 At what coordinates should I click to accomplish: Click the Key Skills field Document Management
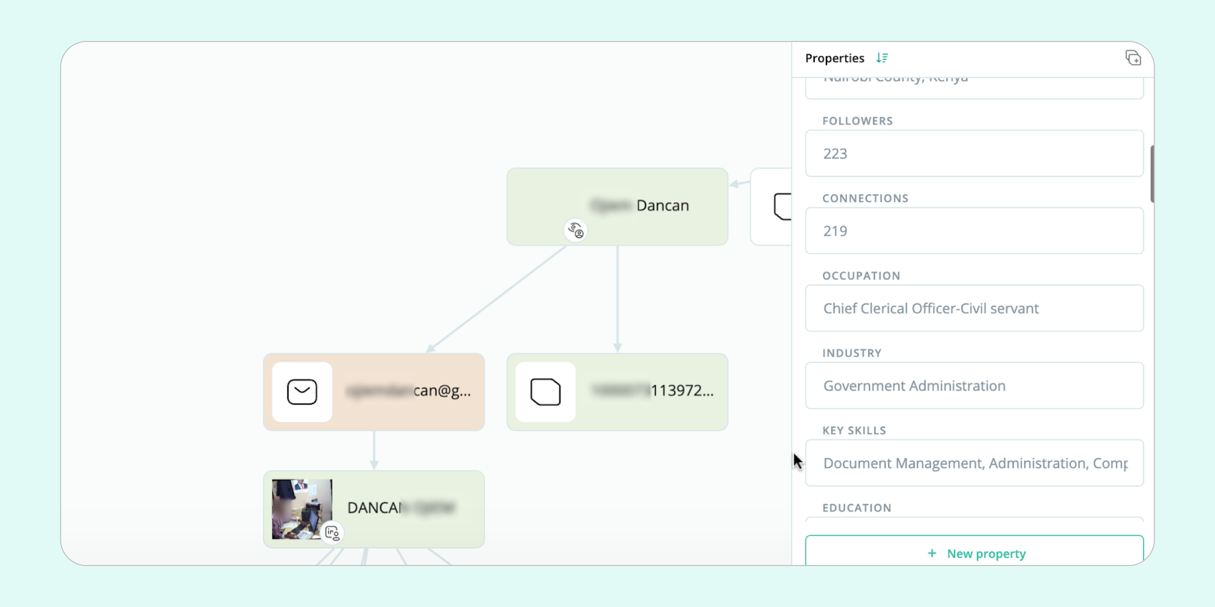[x=974, y=463]
